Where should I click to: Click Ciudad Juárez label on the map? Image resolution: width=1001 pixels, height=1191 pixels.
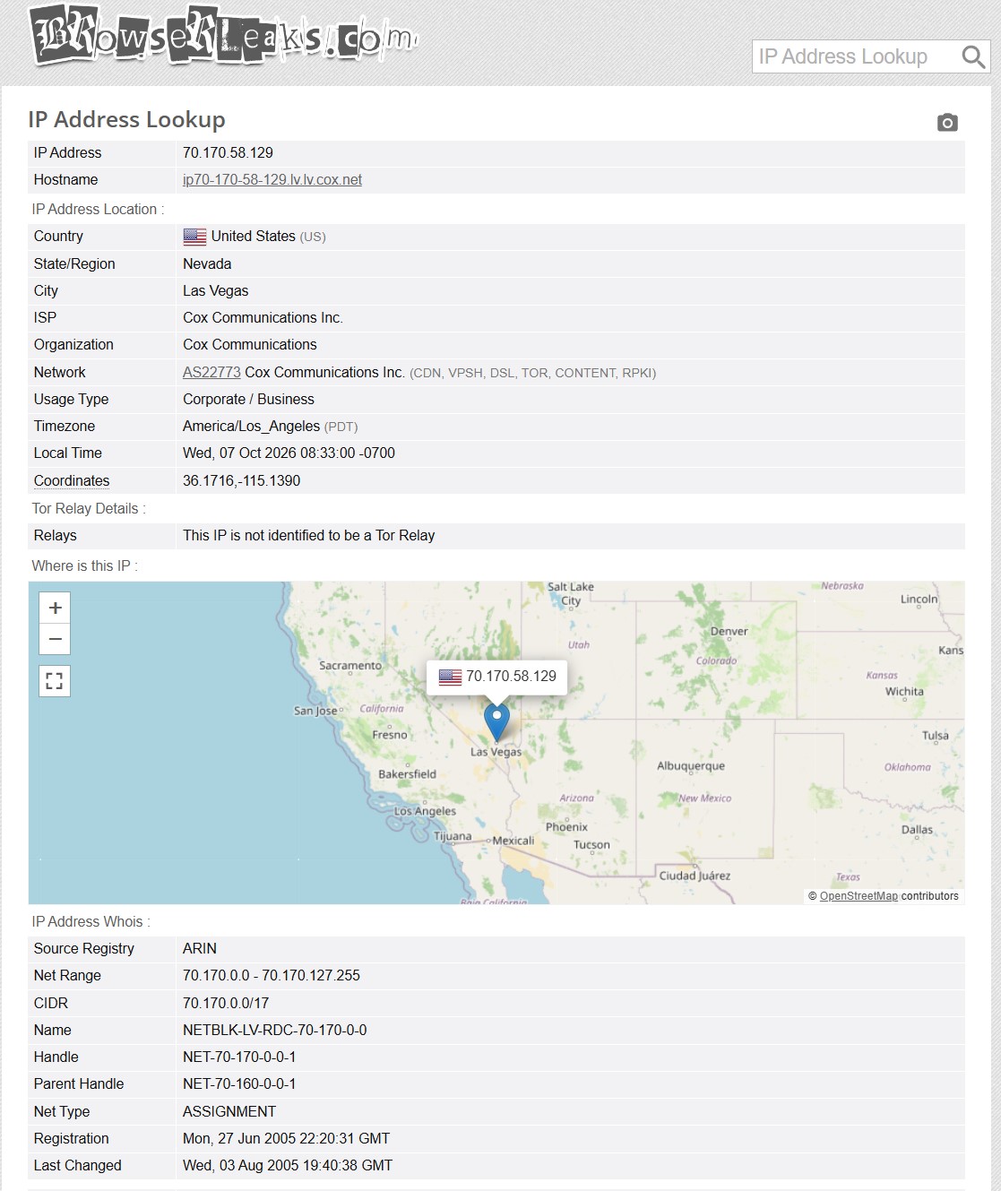coord(695,876)
